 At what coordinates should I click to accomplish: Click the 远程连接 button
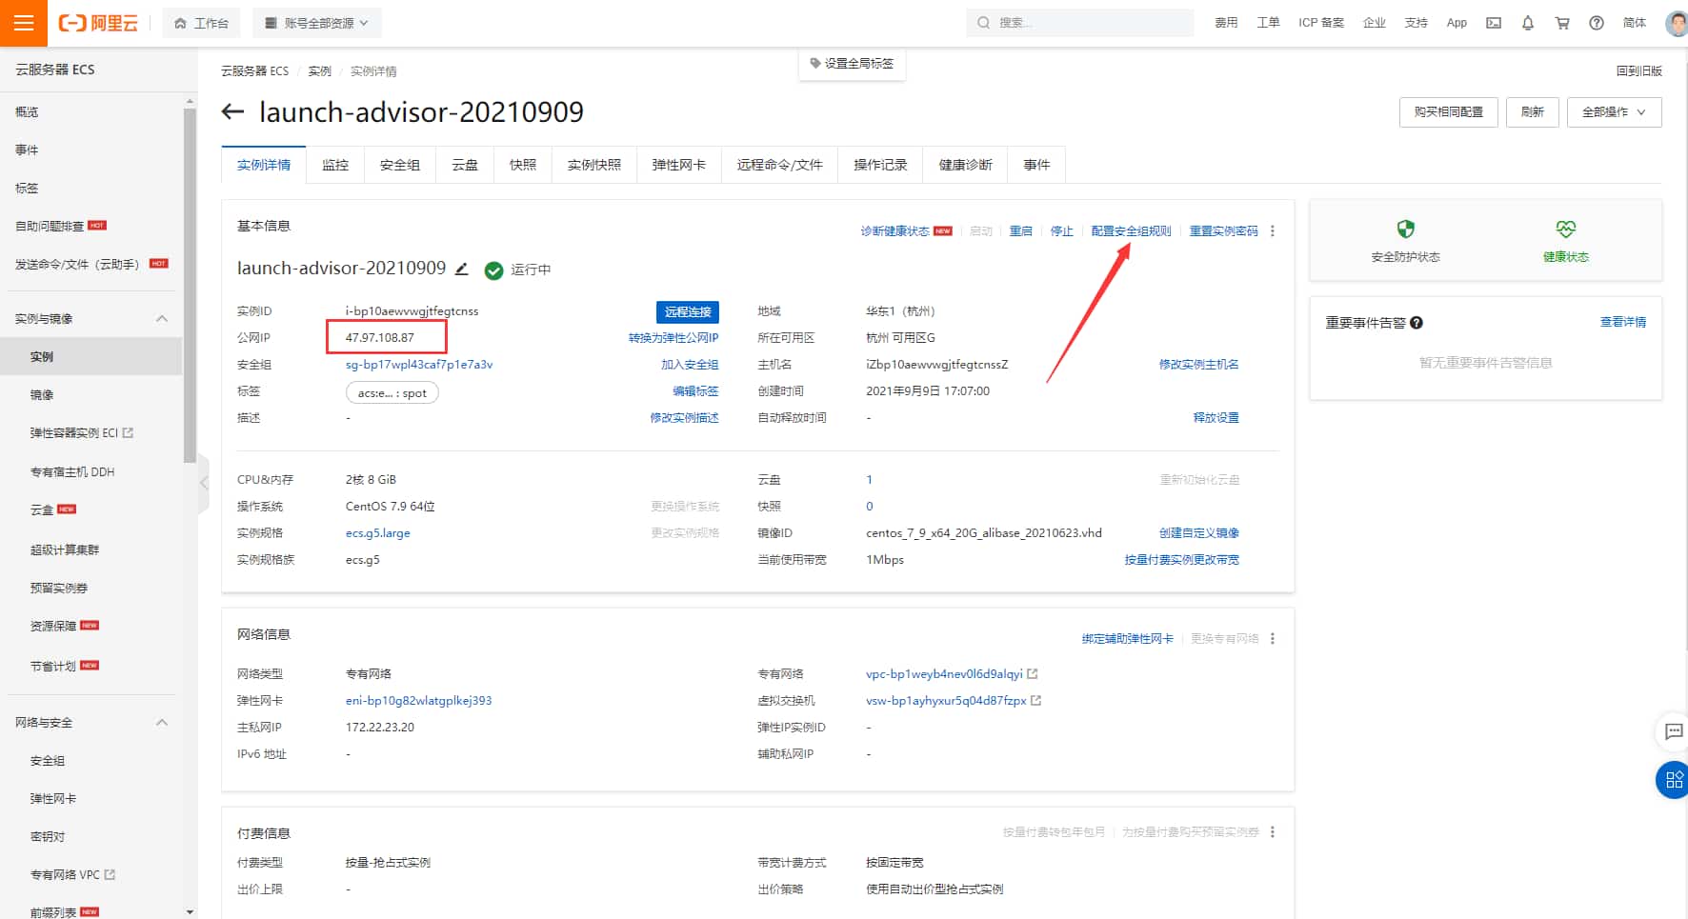[x=687, y=311]
